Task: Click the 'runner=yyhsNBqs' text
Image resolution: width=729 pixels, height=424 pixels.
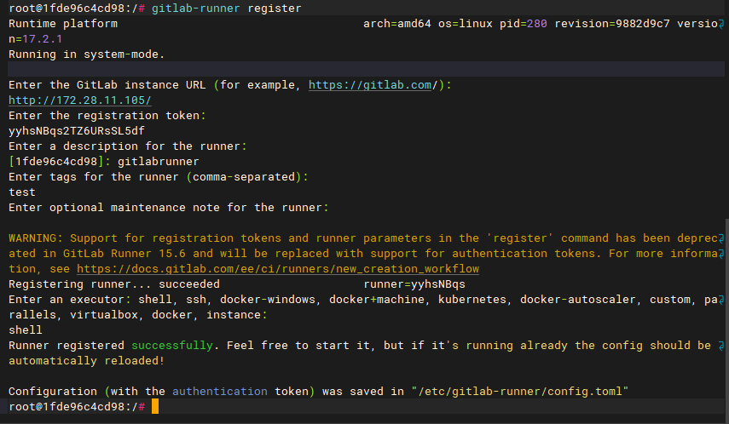Action: tap(414, 284)
